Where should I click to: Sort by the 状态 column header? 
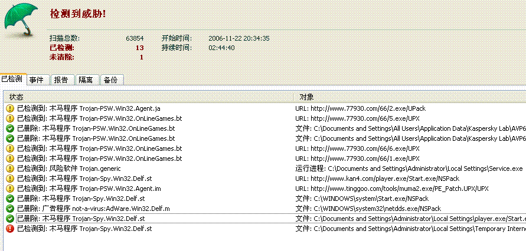point(148,97)
